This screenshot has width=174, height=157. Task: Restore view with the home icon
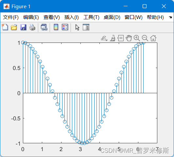[x=153, y=38]
